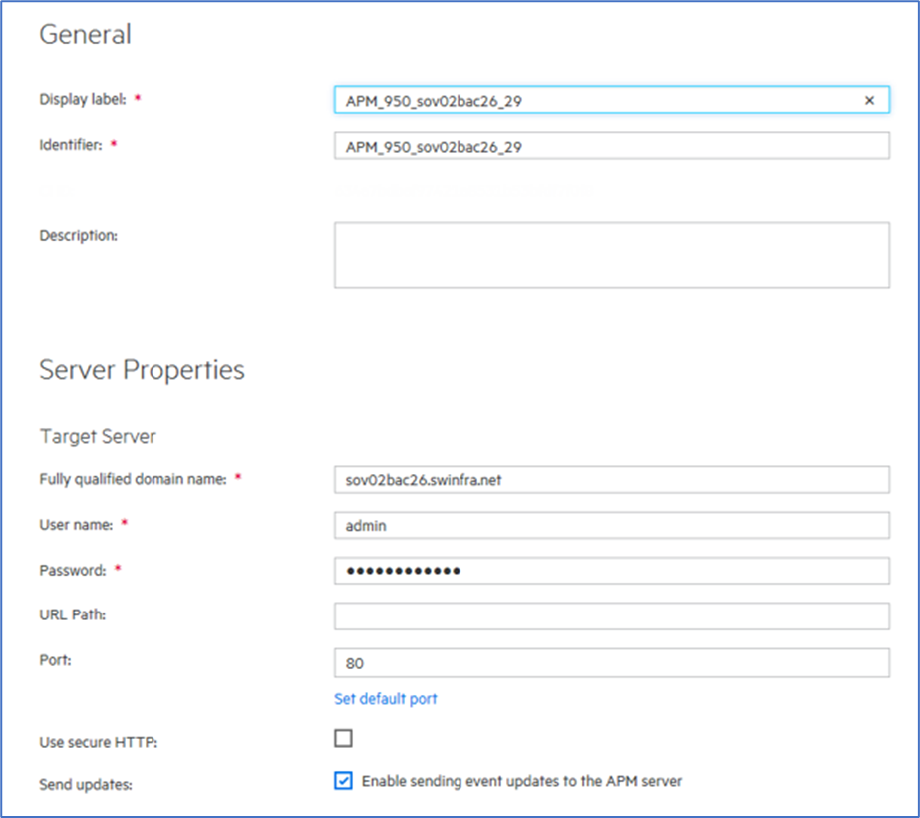This screenshot has width=920, height=818.
Task: Click the Set default port link
Action: point(385,698)
